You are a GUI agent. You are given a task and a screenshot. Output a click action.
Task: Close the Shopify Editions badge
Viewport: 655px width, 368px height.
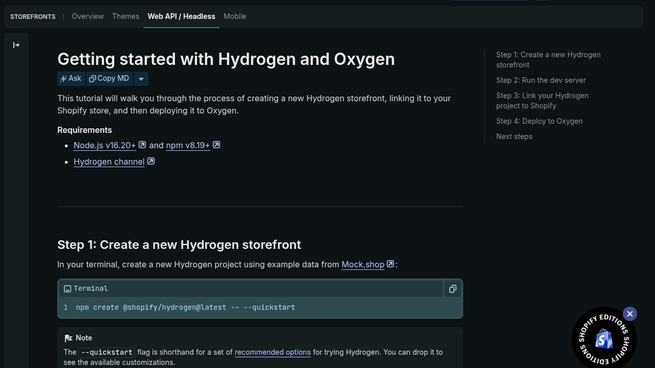coord(630,314)
